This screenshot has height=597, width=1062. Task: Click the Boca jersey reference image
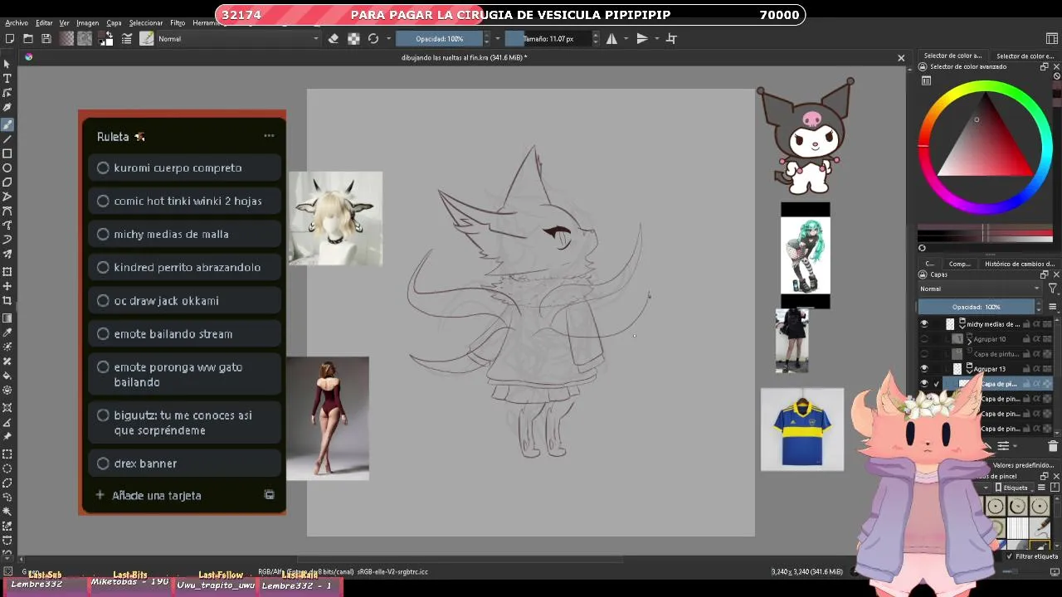click(802, 430)
